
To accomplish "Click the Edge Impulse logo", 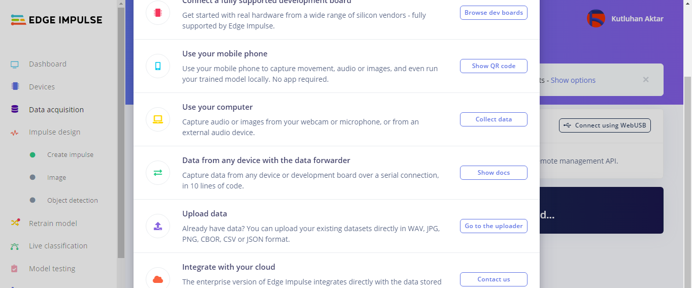I will coord(56,20).
